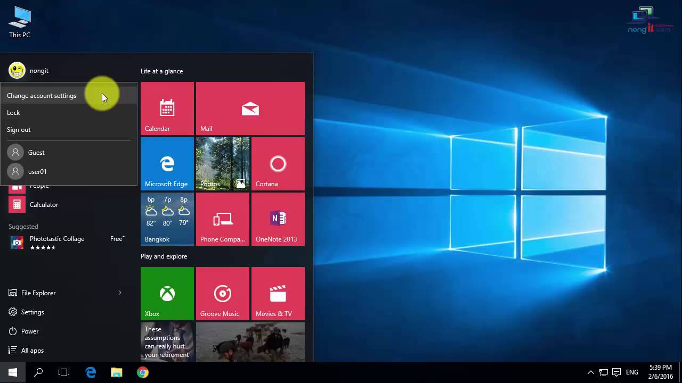
Task: Click the nongit user avatar
Action: (x=17, y=70)
